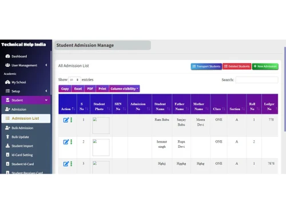This screenshot has width=286, height=214.
Task: Click the Student Id-Card badge icon
Action: [7, 164]
